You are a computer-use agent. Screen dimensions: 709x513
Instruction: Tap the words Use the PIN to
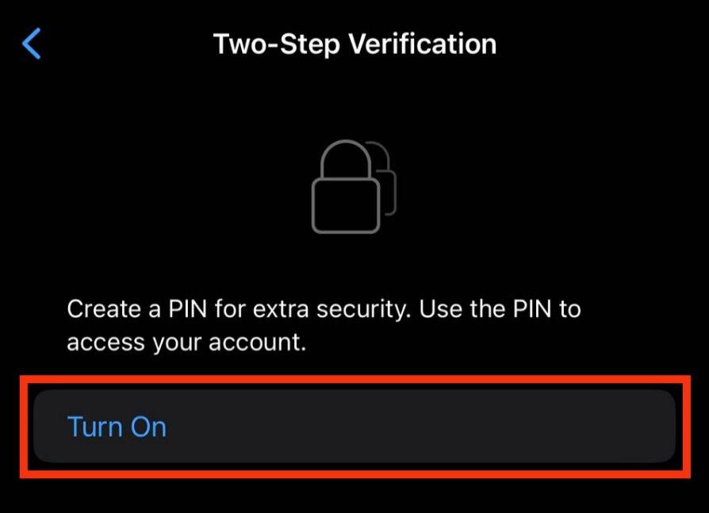tap(500, 309)
